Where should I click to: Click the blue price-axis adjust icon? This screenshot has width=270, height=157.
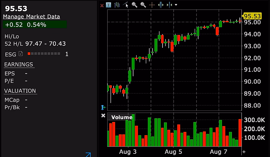click(103, 108)
